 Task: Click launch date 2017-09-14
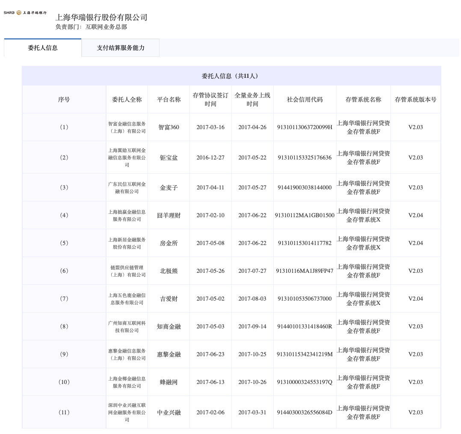point(252,326)
